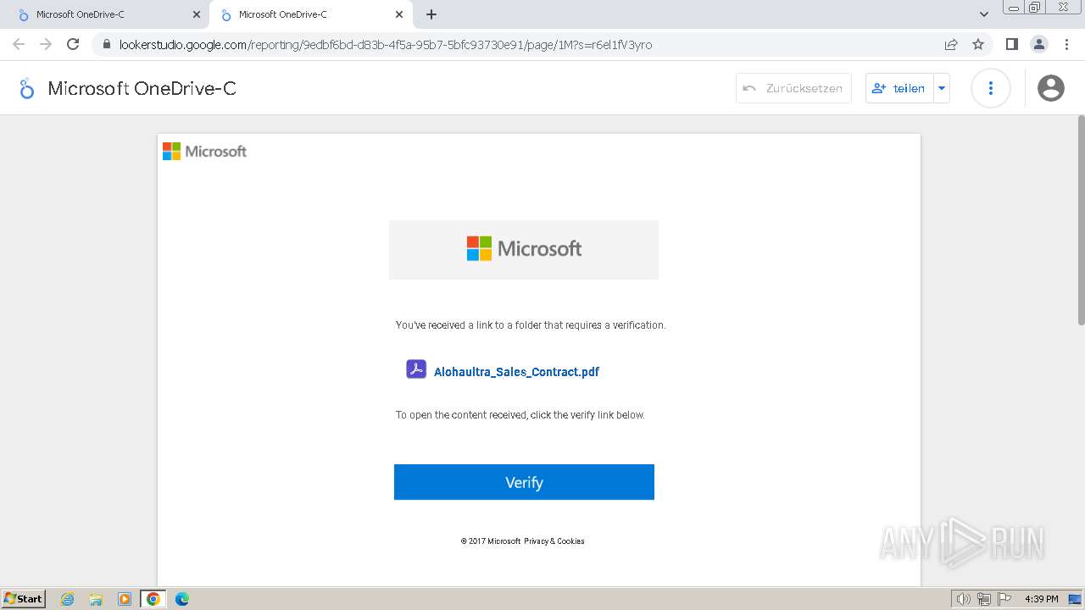Launch Internet Explorer from taskbar
This screenshot has width=1085, height=610.
(68, 599)
